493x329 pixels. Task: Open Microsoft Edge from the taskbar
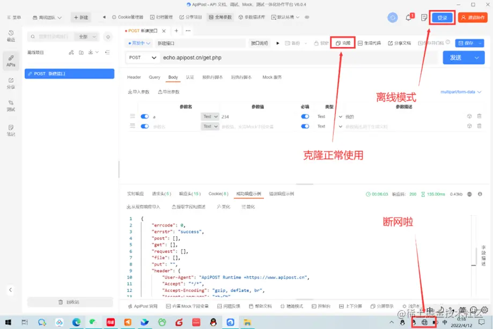pyautogui.click(x=76, y=323)
